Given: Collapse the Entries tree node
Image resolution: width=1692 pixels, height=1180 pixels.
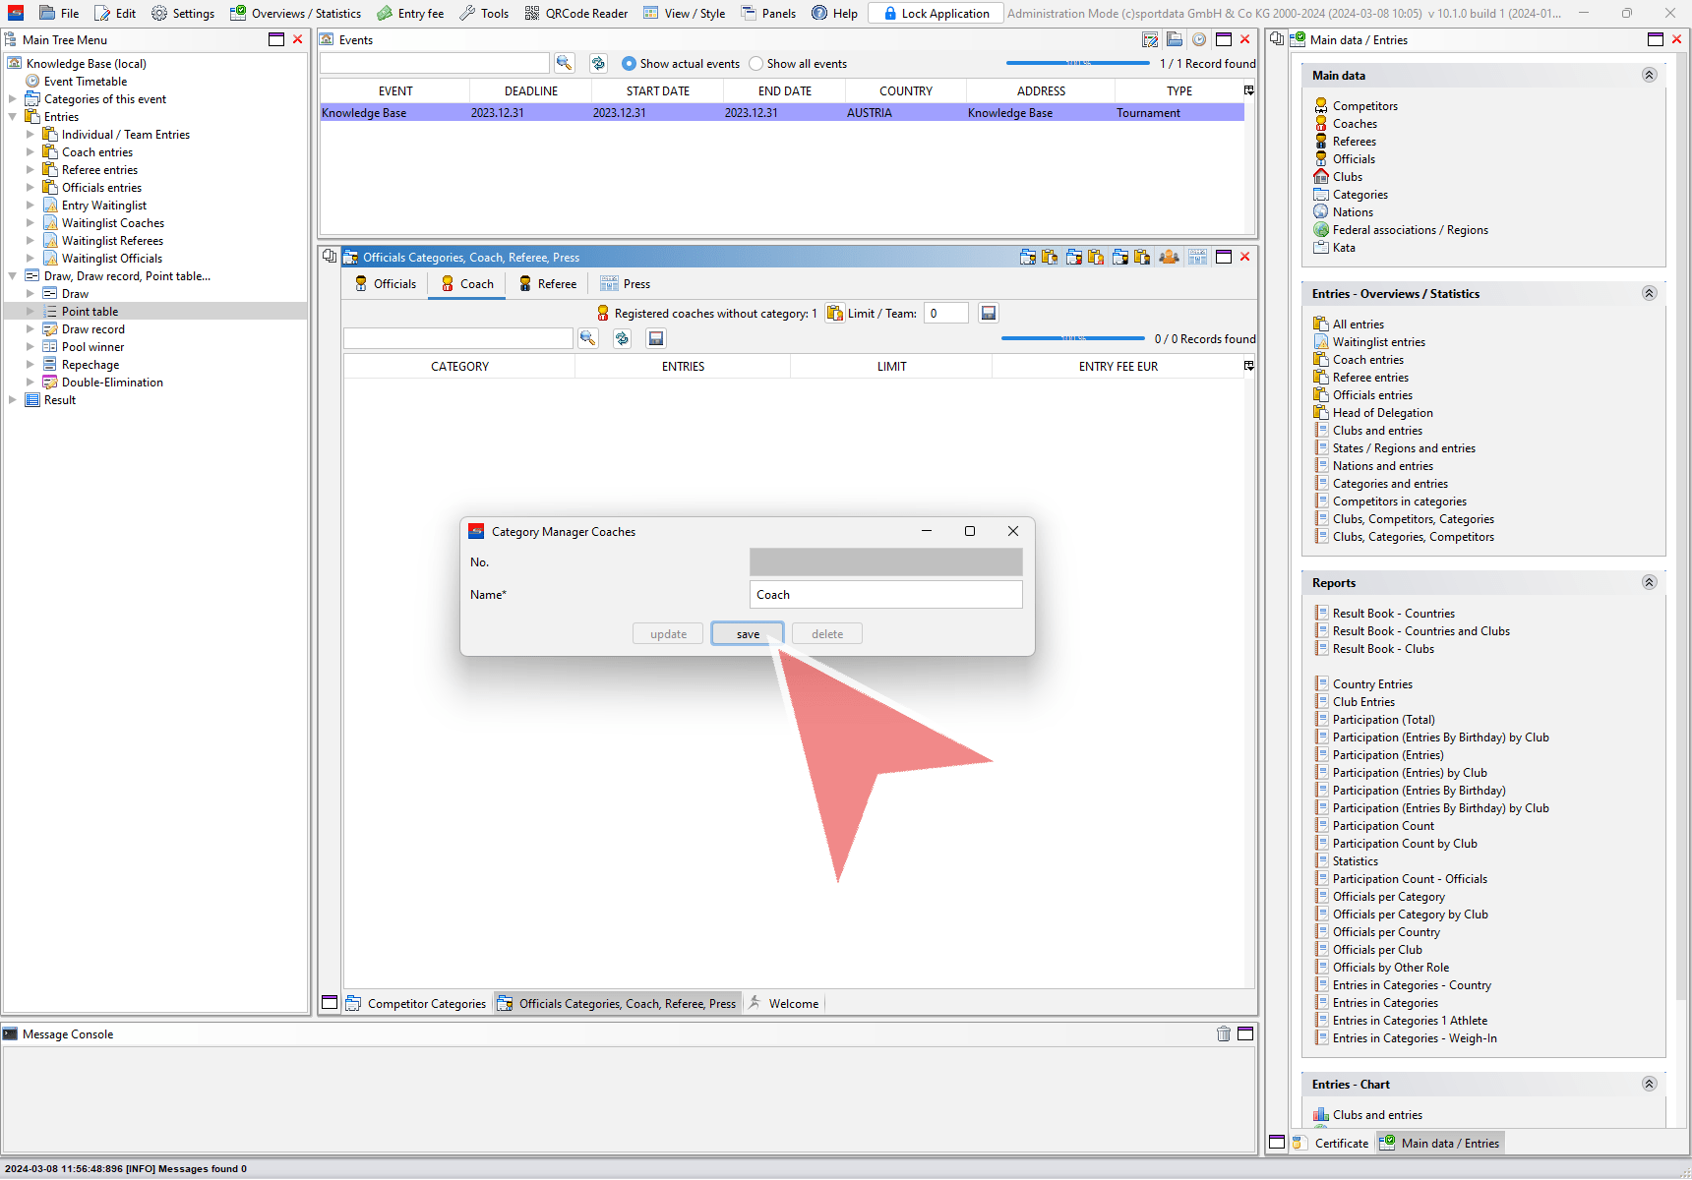Looking at the screenshot, I should [x=13, y=117].
